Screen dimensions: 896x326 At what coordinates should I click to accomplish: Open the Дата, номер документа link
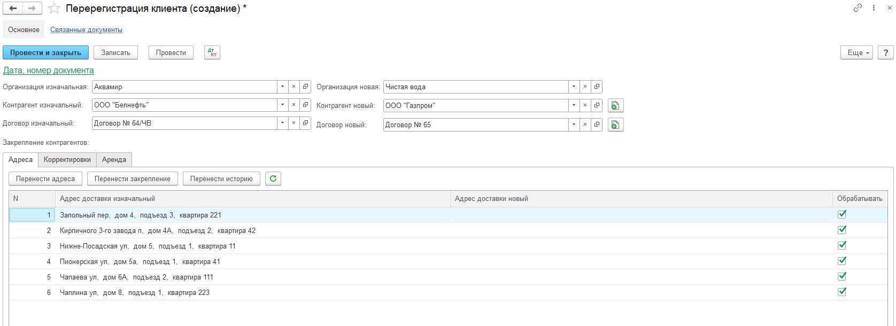click(49, 70)
